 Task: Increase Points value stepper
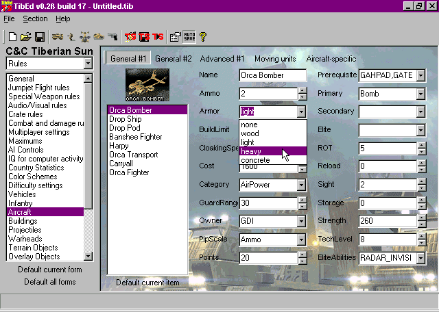[302, 255]
